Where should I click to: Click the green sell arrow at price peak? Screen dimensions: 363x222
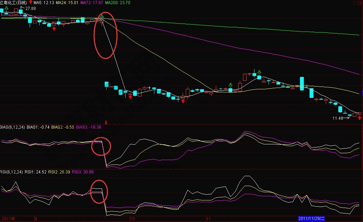[x=259, y=73]
